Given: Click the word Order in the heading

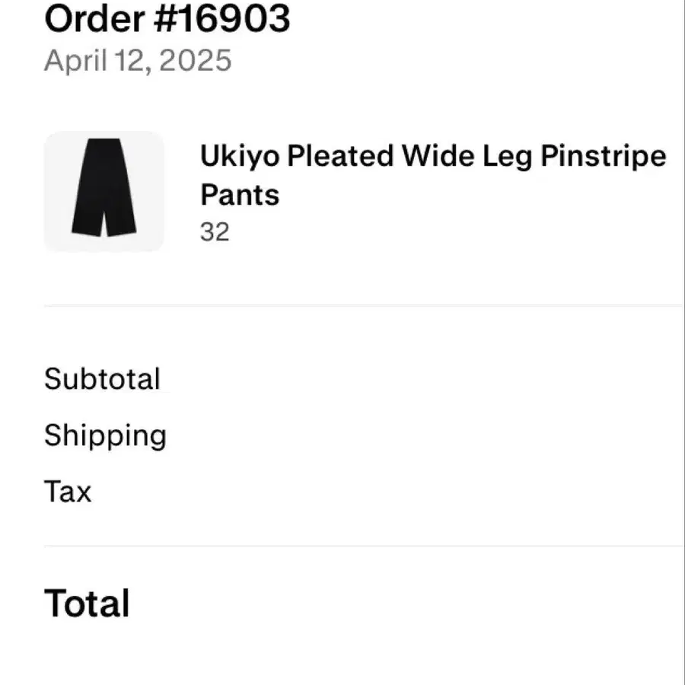Looking at the screenshot, I should 95,18.
